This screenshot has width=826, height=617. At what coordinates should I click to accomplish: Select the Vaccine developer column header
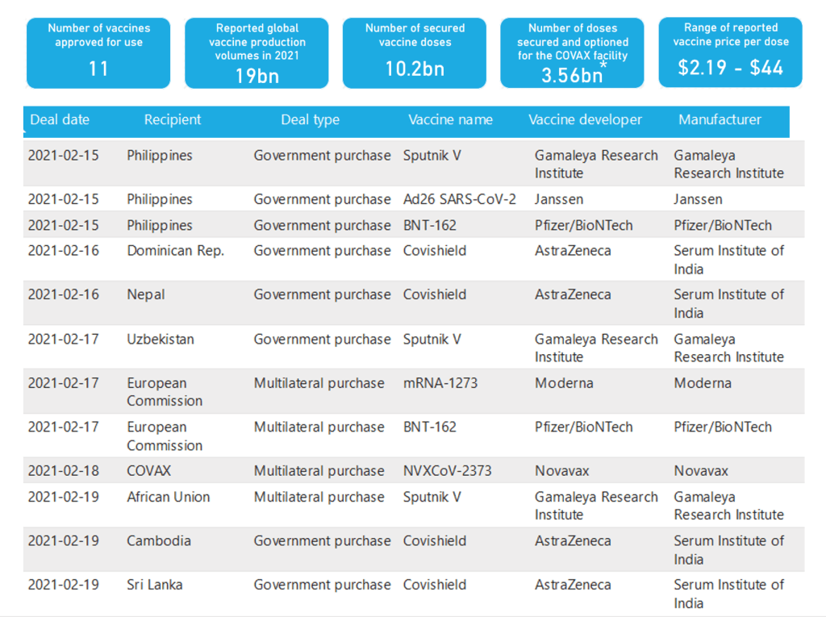[585, 120]
